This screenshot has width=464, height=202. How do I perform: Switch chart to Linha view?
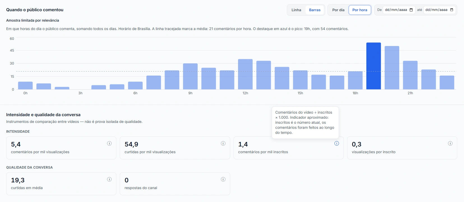pos(296,10)
